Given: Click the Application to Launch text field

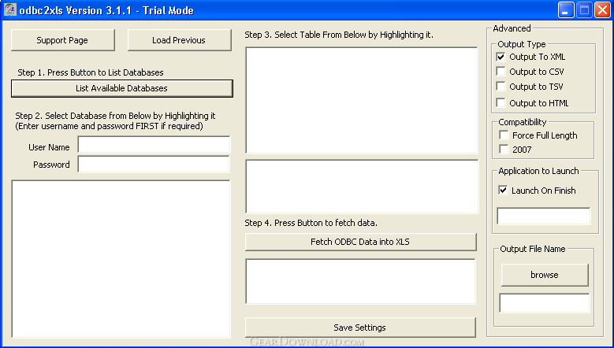Looking at the screenshot, I should [x=544, y=217].
